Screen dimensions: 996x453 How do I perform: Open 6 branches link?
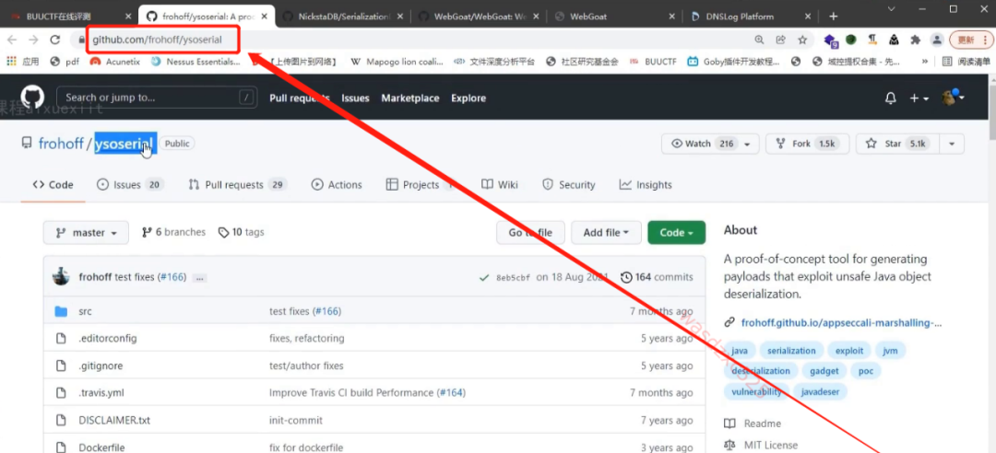173,232
